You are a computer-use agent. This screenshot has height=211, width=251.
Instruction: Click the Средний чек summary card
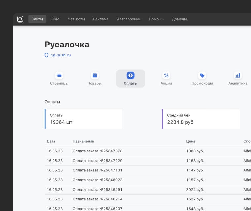tap(201, 119)
